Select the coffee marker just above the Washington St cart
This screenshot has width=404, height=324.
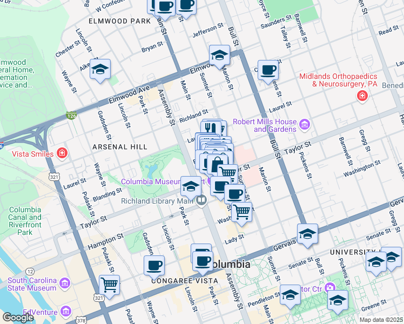point(235,194)
